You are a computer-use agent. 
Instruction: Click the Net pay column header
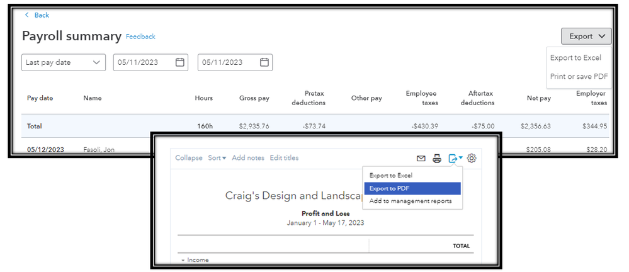click(539, 98)
